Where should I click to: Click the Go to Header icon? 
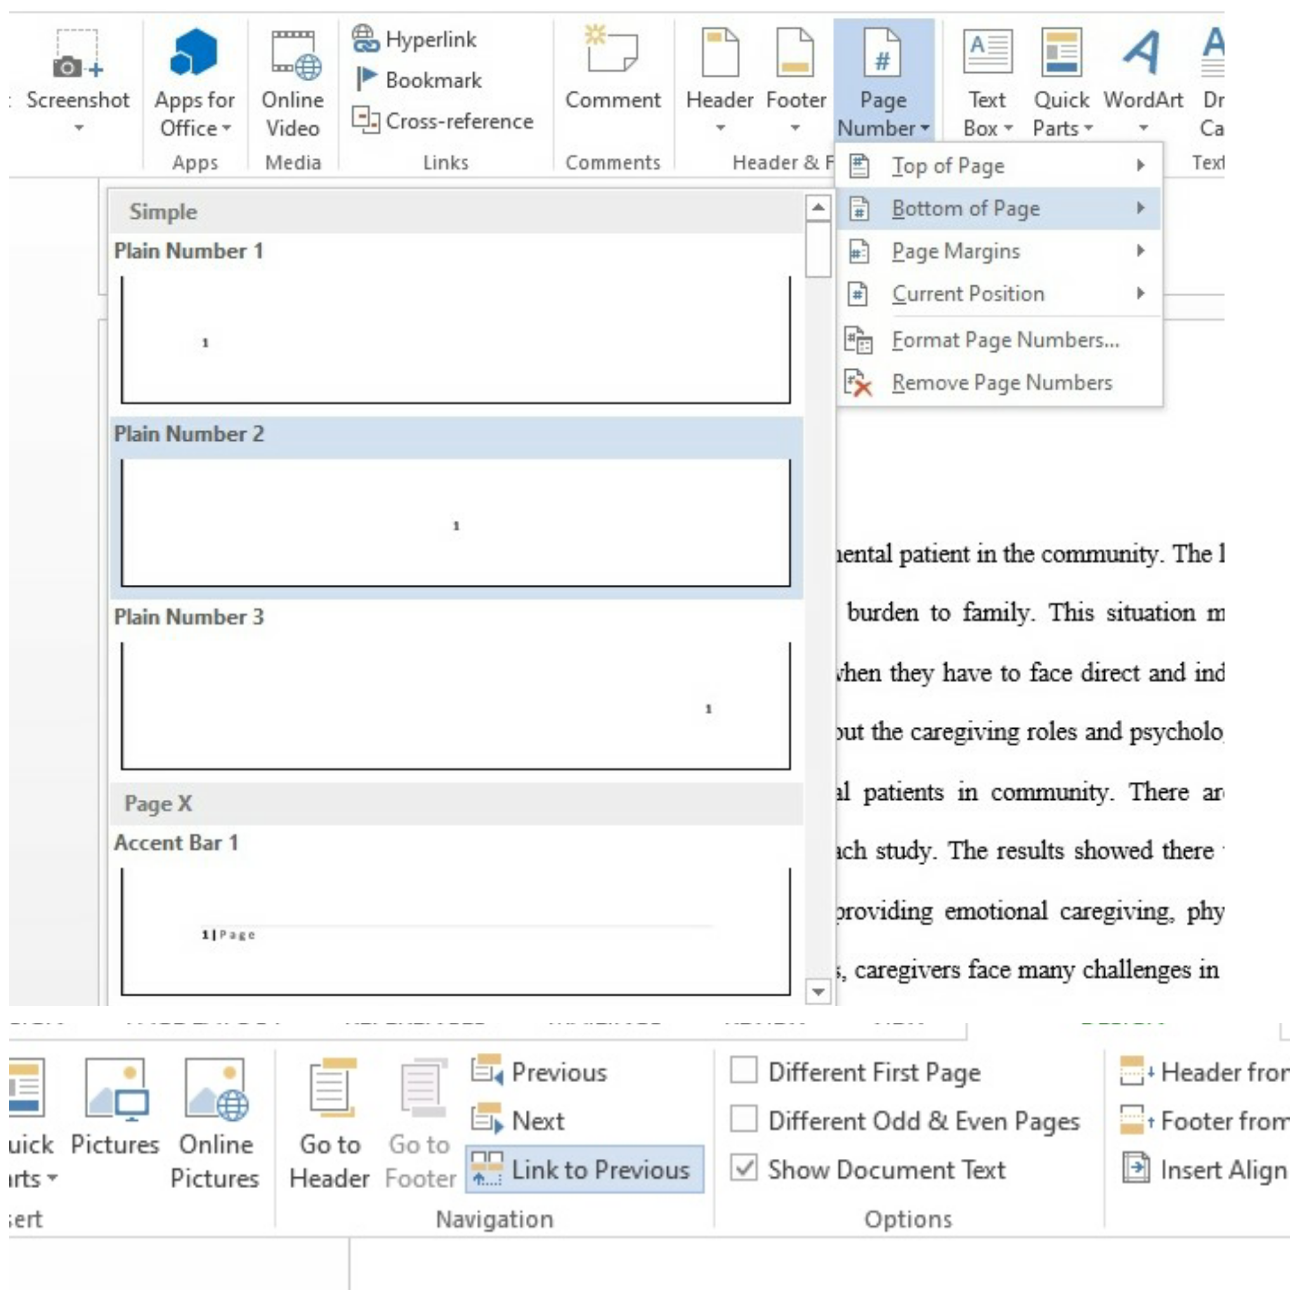[331, 1087]
